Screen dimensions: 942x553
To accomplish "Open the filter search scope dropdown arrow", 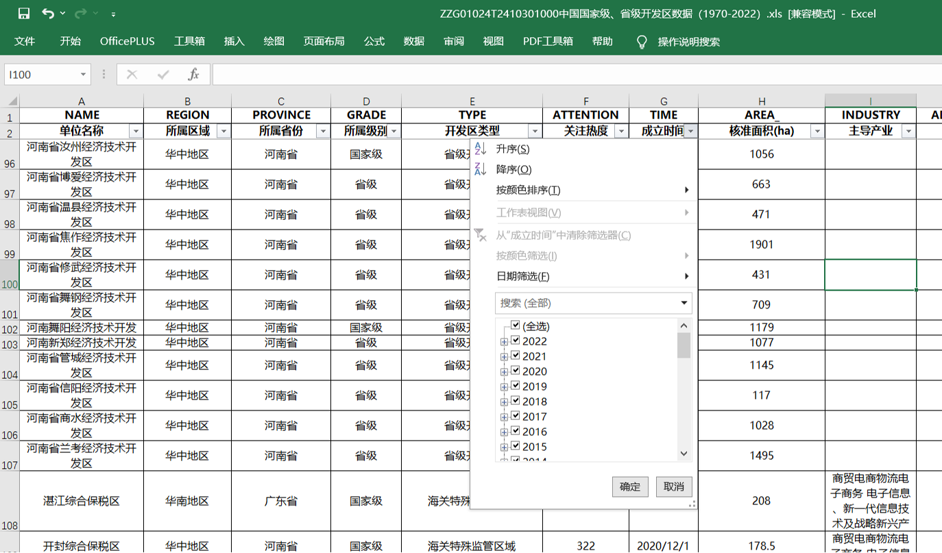I will click(x=684, y=303).
